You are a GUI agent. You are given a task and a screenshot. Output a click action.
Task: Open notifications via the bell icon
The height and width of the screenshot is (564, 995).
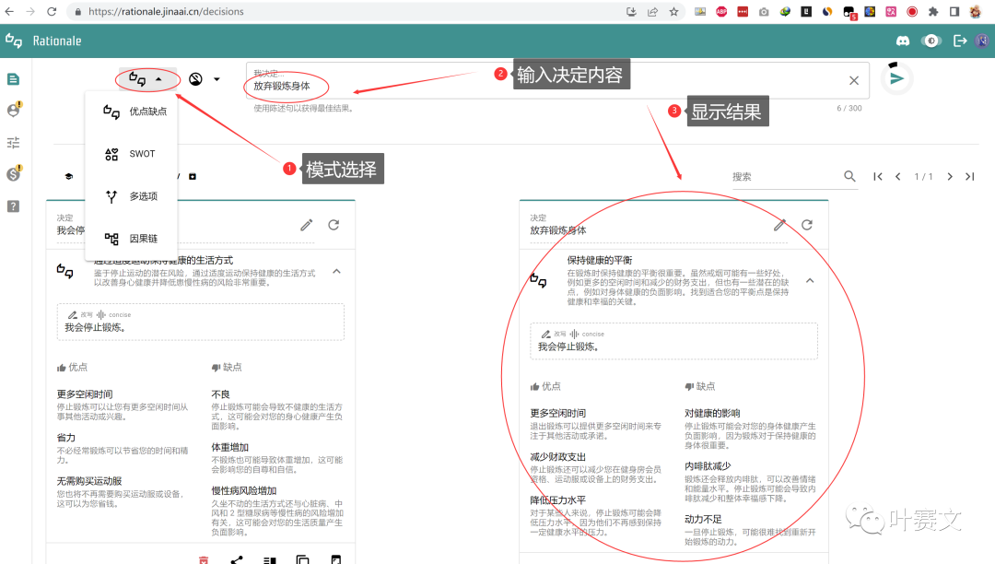(x=902, y=41)
